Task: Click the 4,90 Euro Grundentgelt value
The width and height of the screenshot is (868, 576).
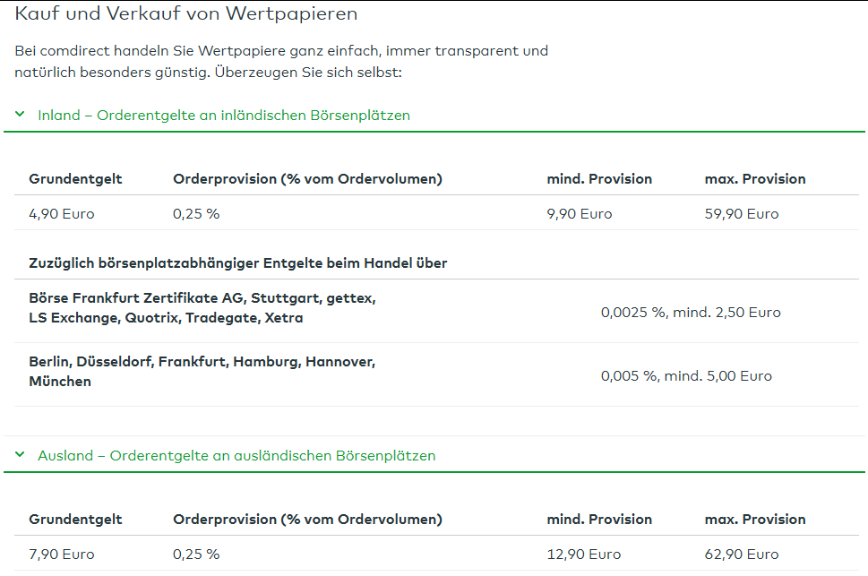Action: (x=62, y=214)
